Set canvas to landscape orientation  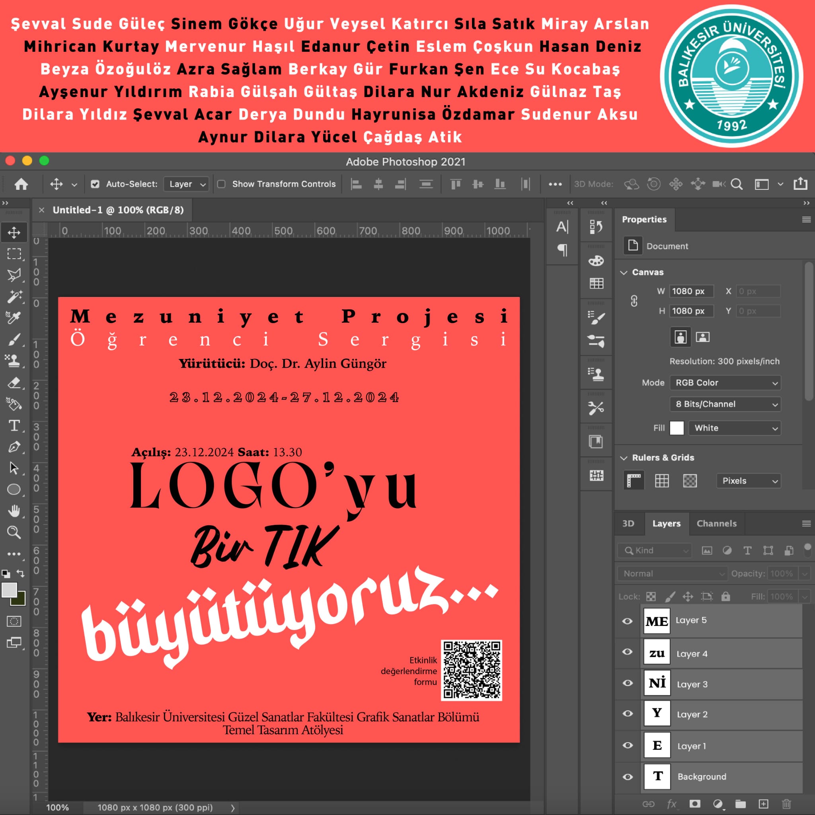[702, 337]
